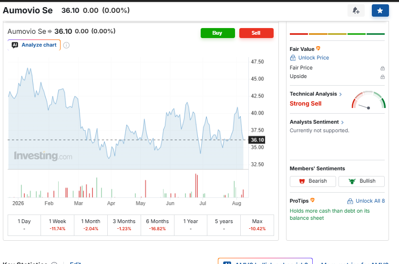This screenshot has width=399, height=264.
Task: Click the bear icon in Bearish button
Action: pyautogui.click(x=302, y=181)
